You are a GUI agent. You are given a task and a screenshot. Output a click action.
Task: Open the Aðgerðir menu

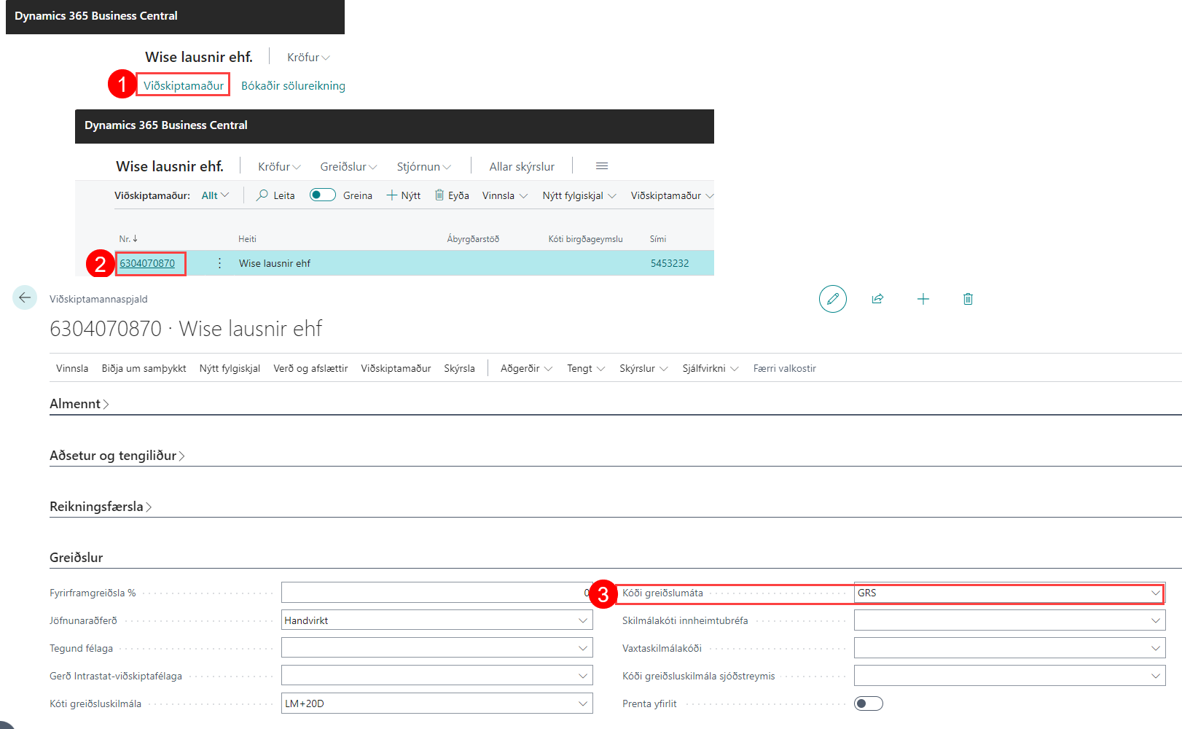(x=525, y=369)
